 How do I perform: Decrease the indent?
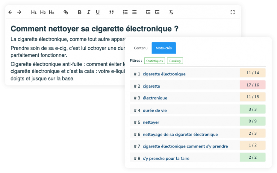pos(148,12)
